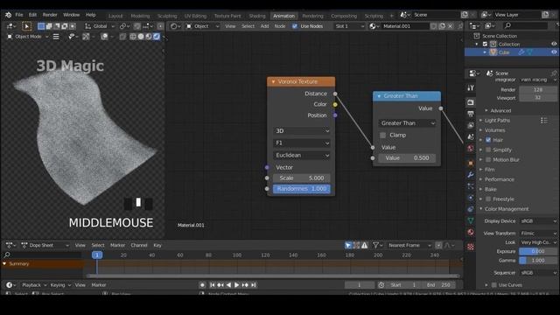Open the Object Data properties tab icon
This screenshot has width=560, height=315.
click(x=471, y=220)
